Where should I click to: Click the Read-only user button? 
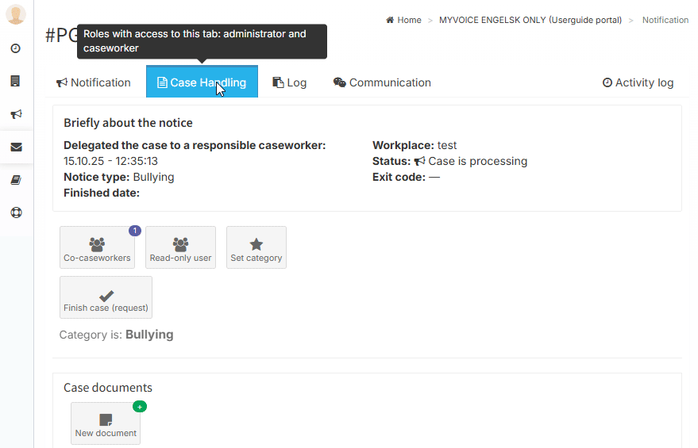click(x=180, y=248)
